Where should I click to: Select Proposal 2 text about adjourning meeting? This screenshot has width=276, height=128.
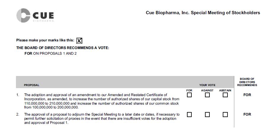(x=102, y=119)
